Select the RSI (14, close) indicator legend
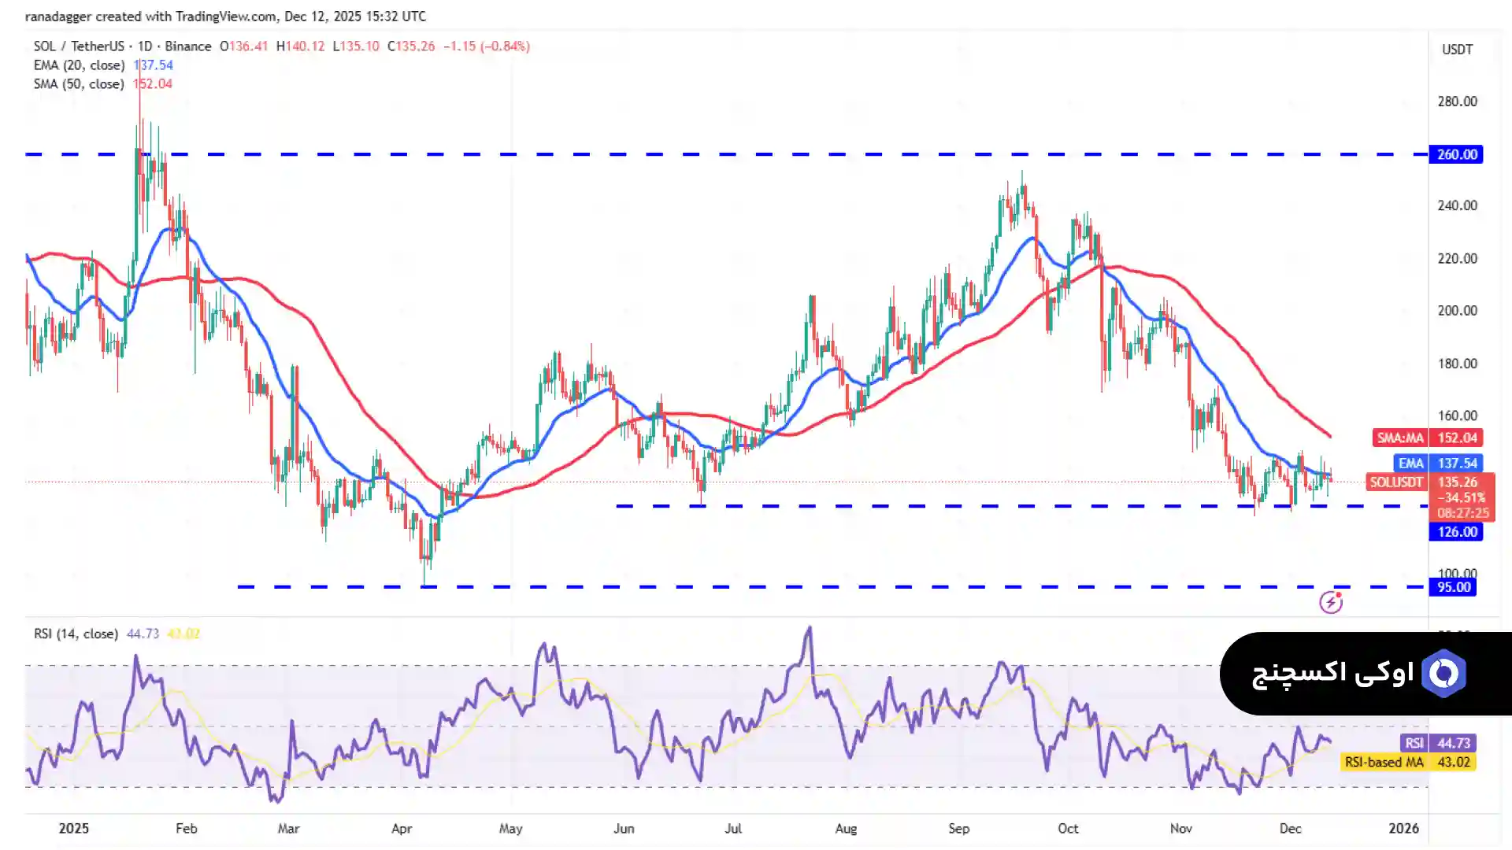This screenshot has height=850, width=1512. tap(76, 634)
